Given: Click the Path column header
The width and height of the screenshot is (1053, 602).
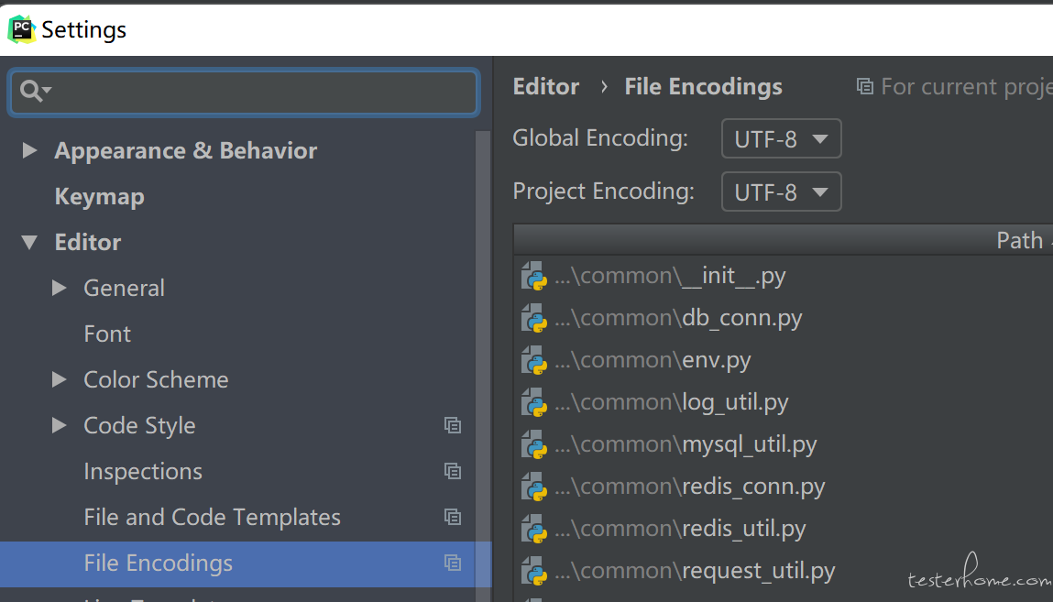Looking at the screenshot, I should 783,239.
